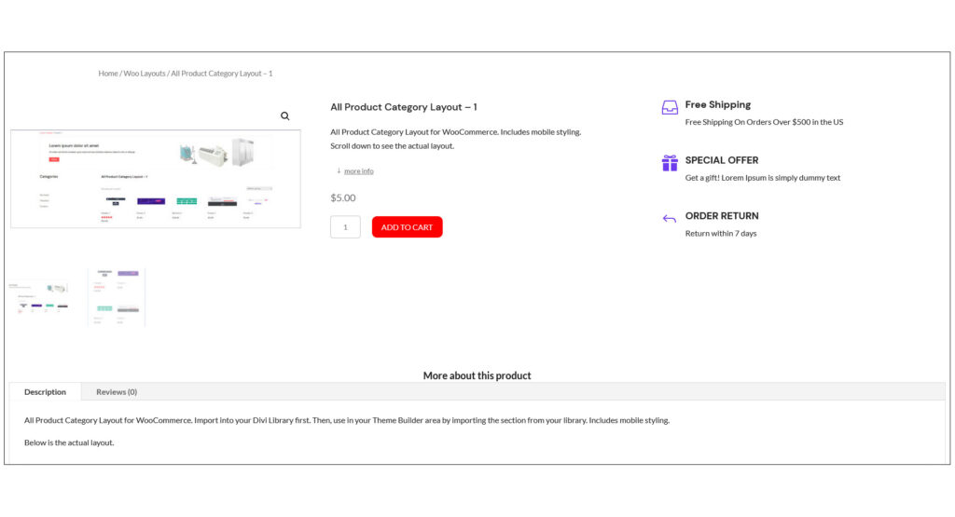Image resolution: width=955 pixels, height=517 pixels.
Task: Click the Free Shipping heading
Action: [717, 104]
